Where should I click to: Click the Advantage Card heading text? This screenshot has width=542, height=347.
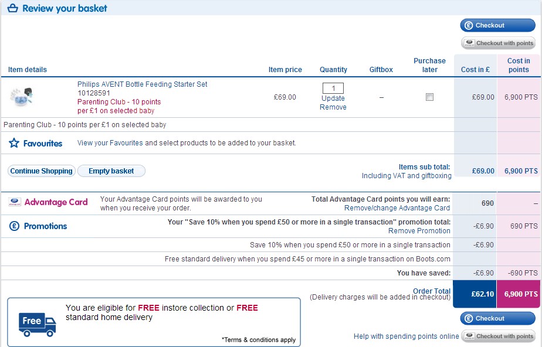pyautogui.click(x=56, y=202)
